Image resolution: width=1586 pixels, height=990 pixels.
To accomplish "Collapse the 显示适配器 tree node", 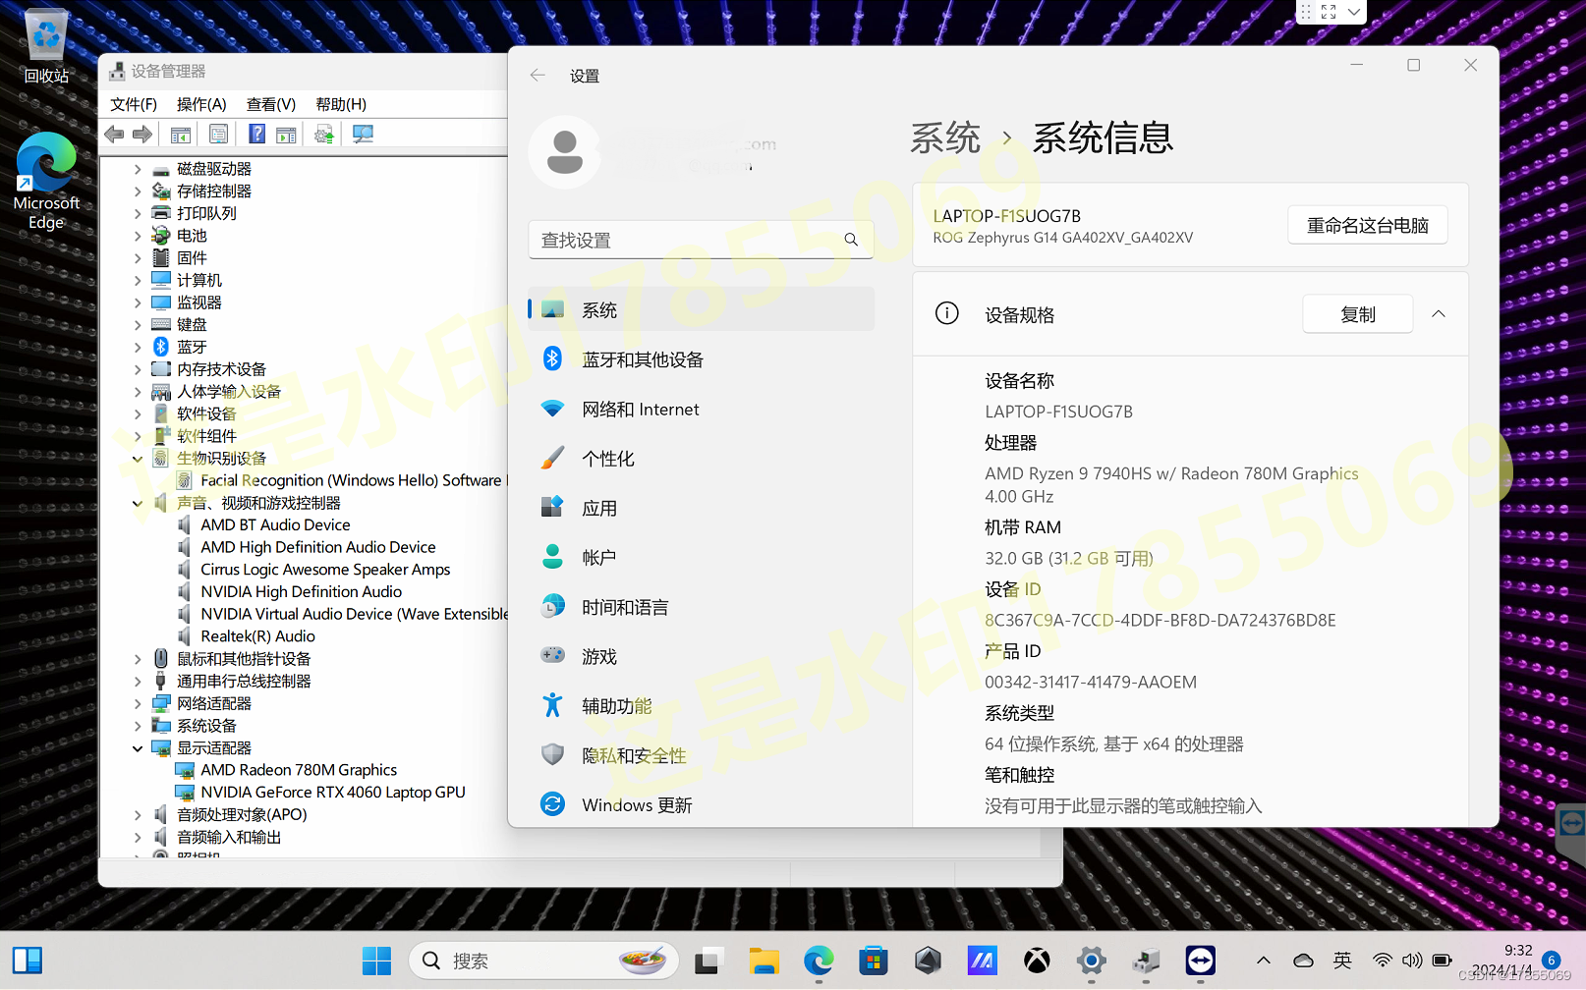I will [x=138, y=748].
